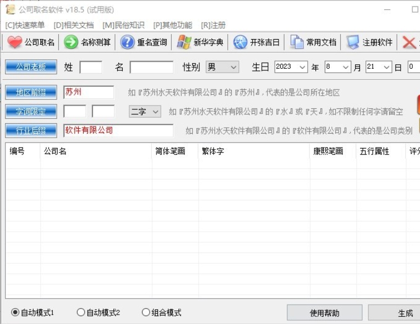
Task: Open 重名查询 question mark tool
Action: point(128,42)
